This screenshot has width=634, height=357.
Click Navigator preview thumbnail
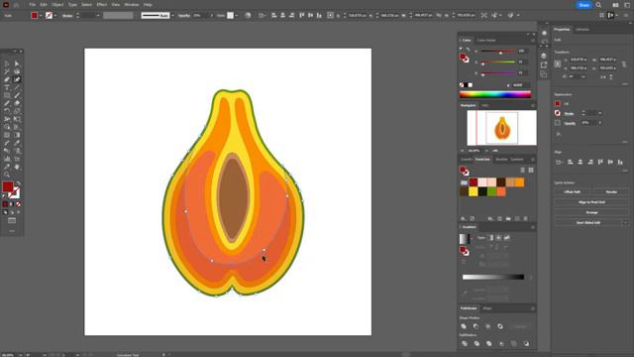click(501, 128)
